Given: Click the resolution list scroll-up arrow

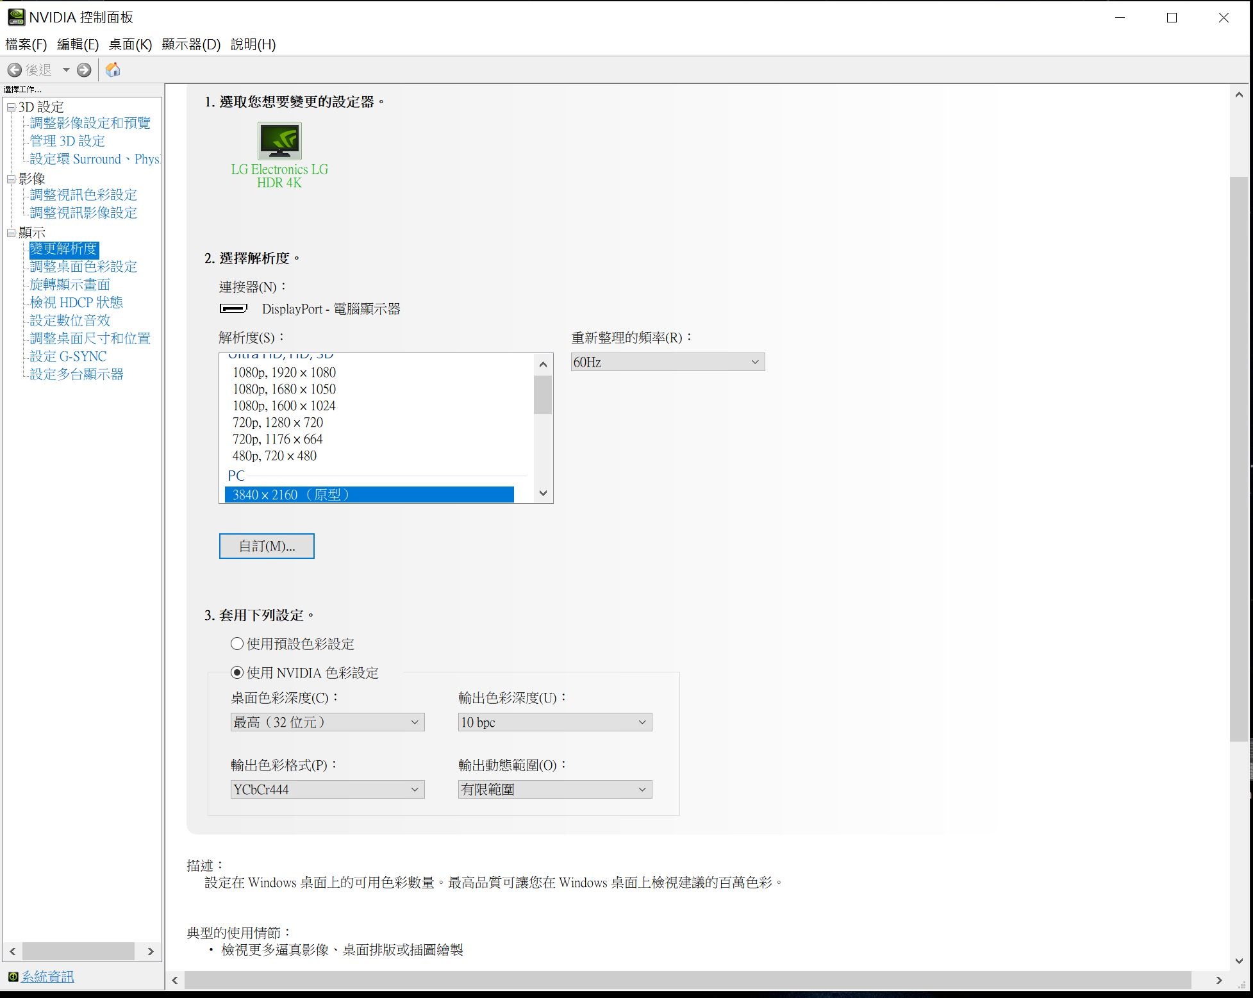Looking at the screenshot, I should [543, 364].
